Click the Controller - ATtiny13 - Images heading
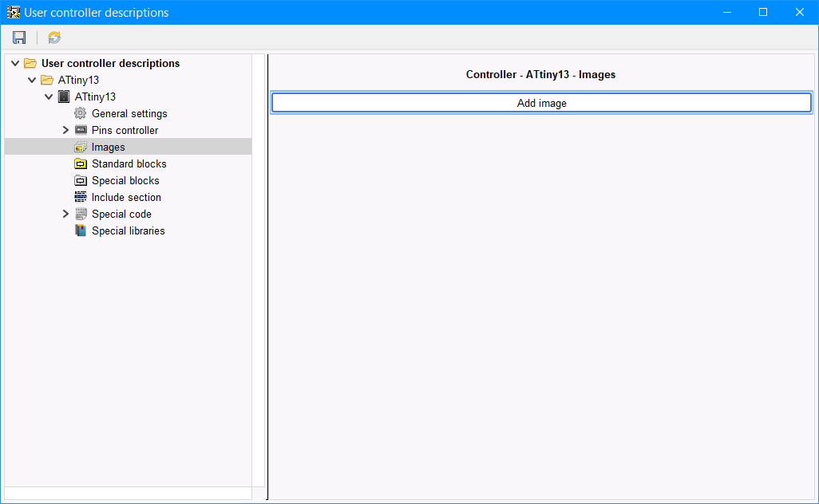The image size is (819, 504). [540, 75]
